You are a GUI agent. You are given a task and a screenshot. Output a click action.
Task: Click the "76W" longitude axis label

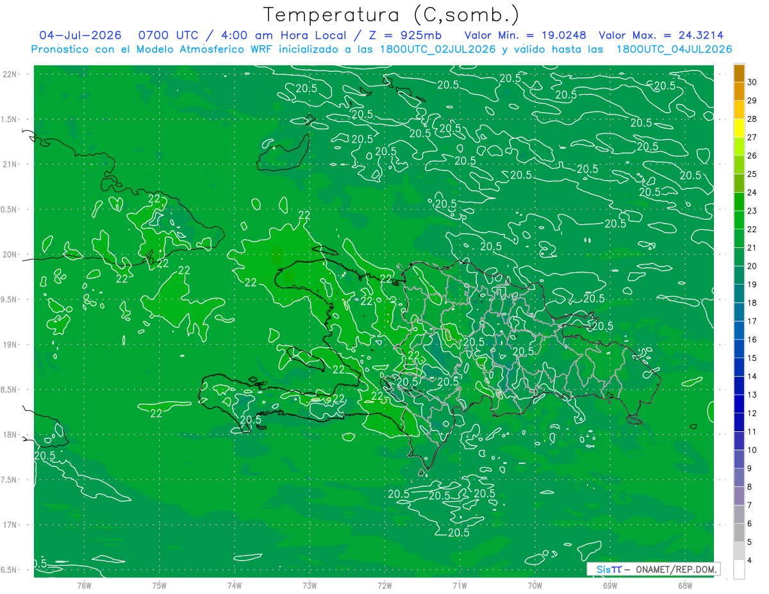(x=84, y=586)
